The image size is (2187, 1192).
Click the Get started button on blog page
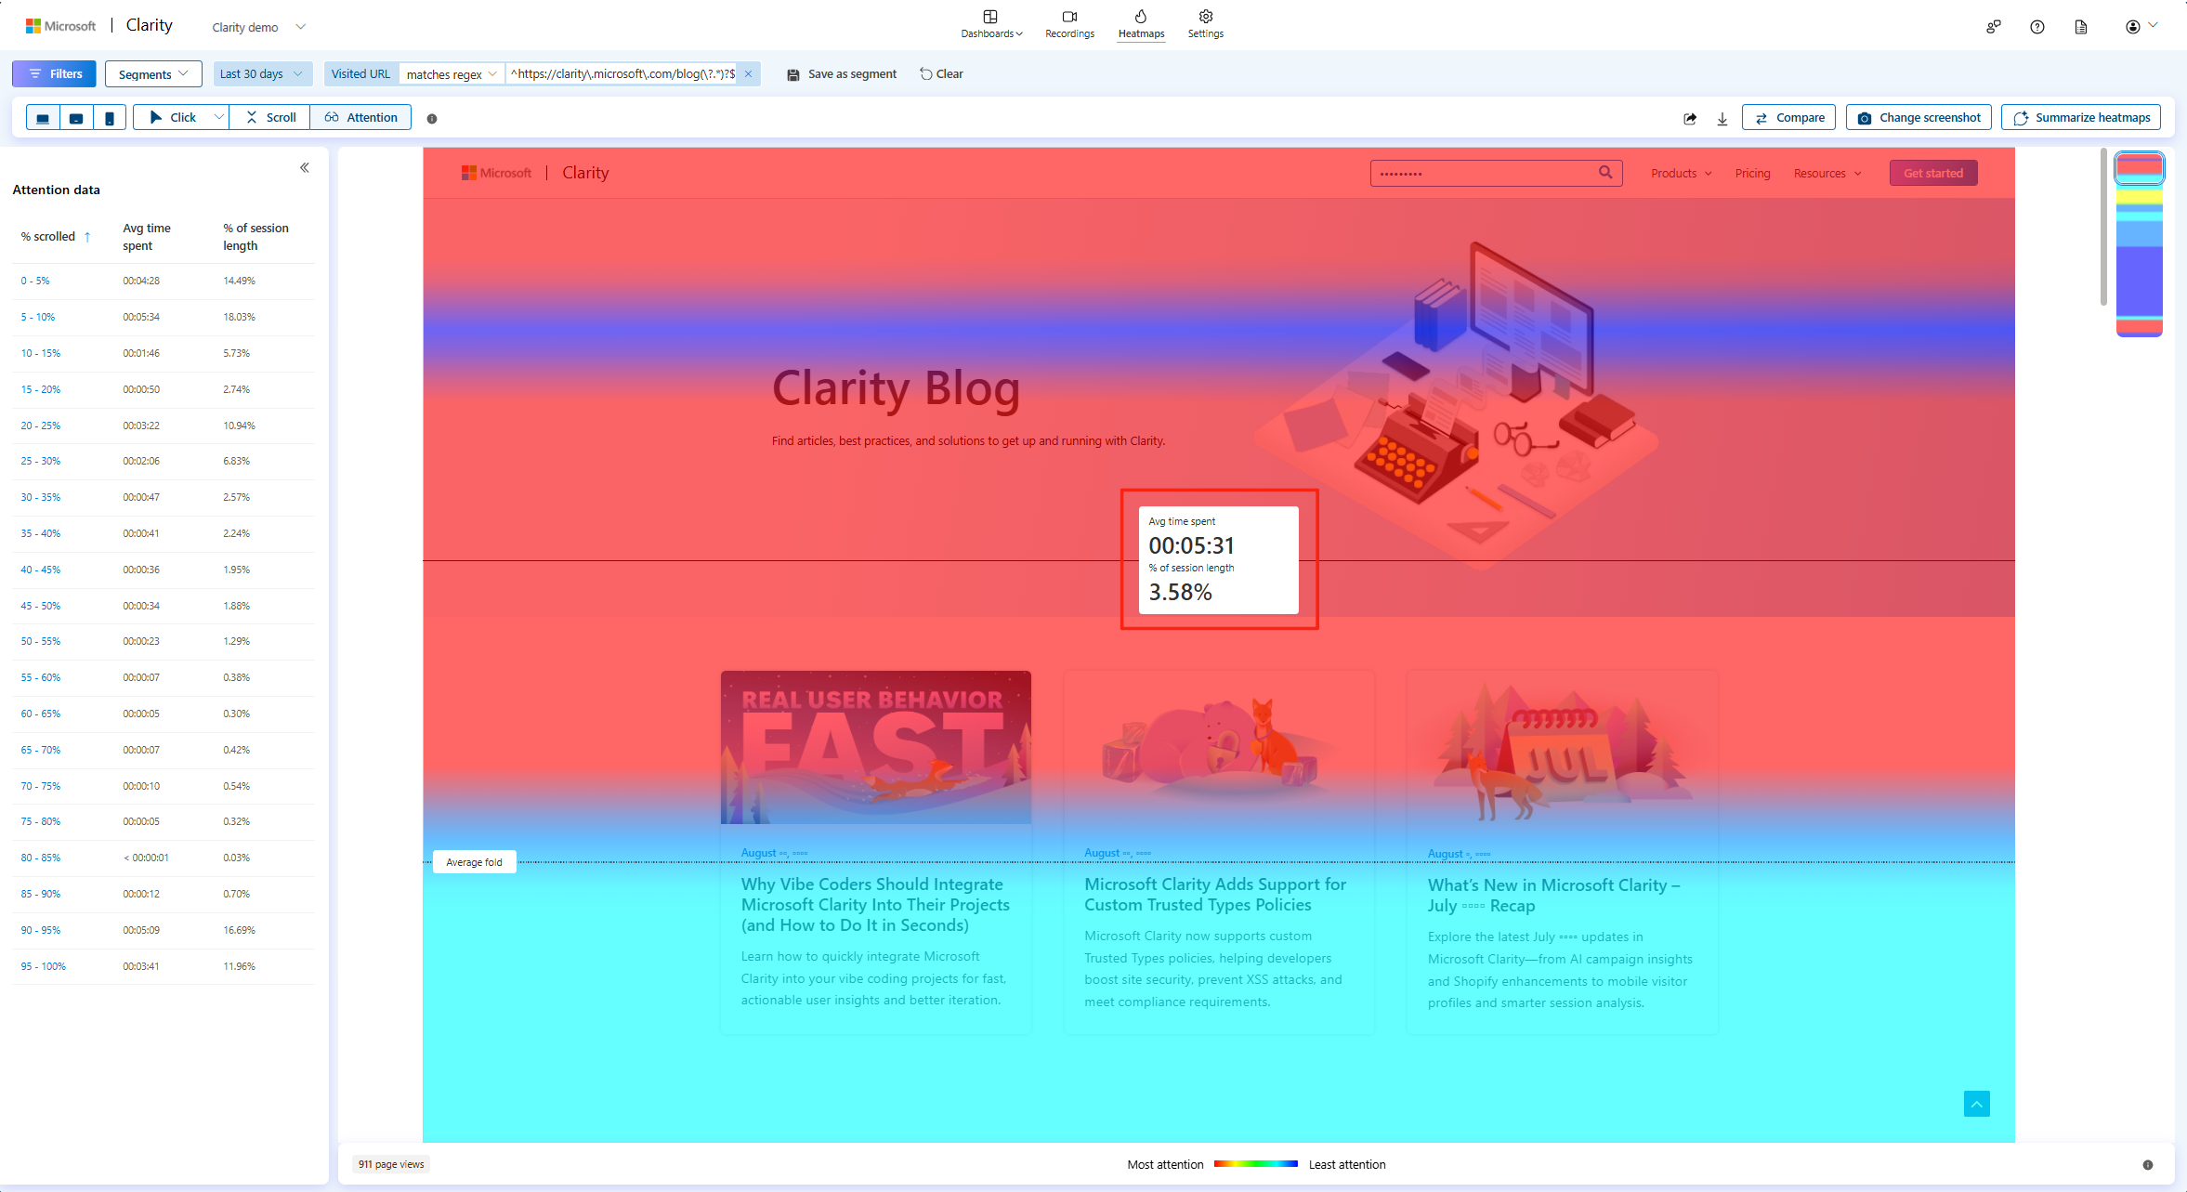tap(1933, 173)
